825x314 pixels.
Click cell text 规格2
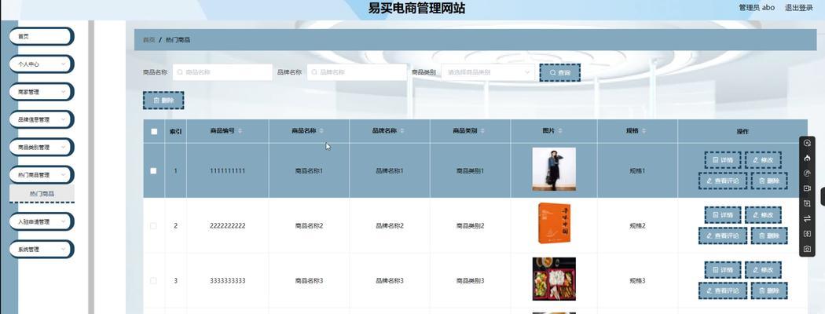coord(637,225)
